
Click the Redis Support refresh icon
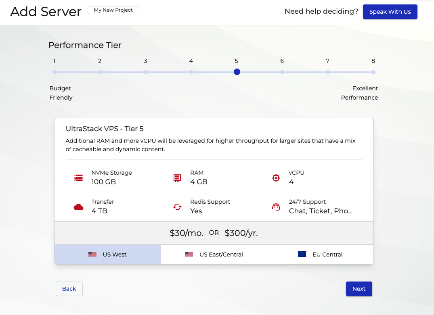[177, 207]
